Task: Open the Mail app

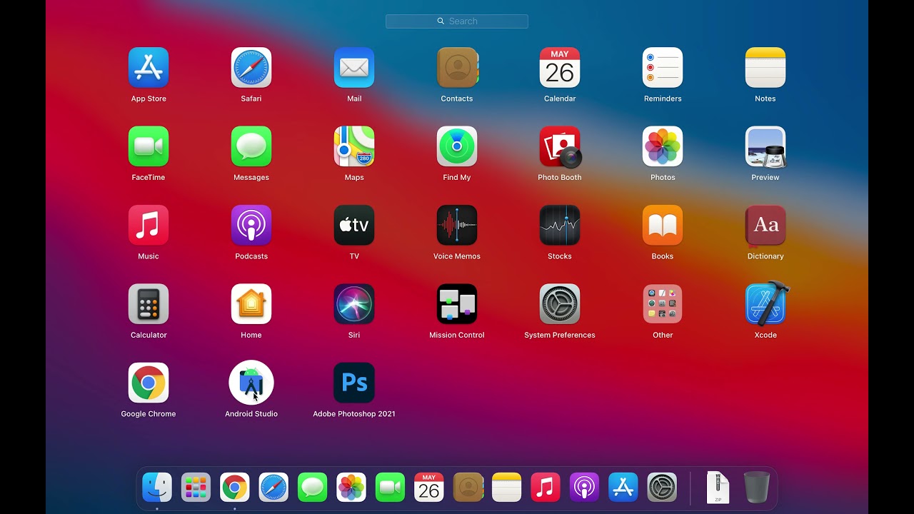Action: tap(354, 68)
